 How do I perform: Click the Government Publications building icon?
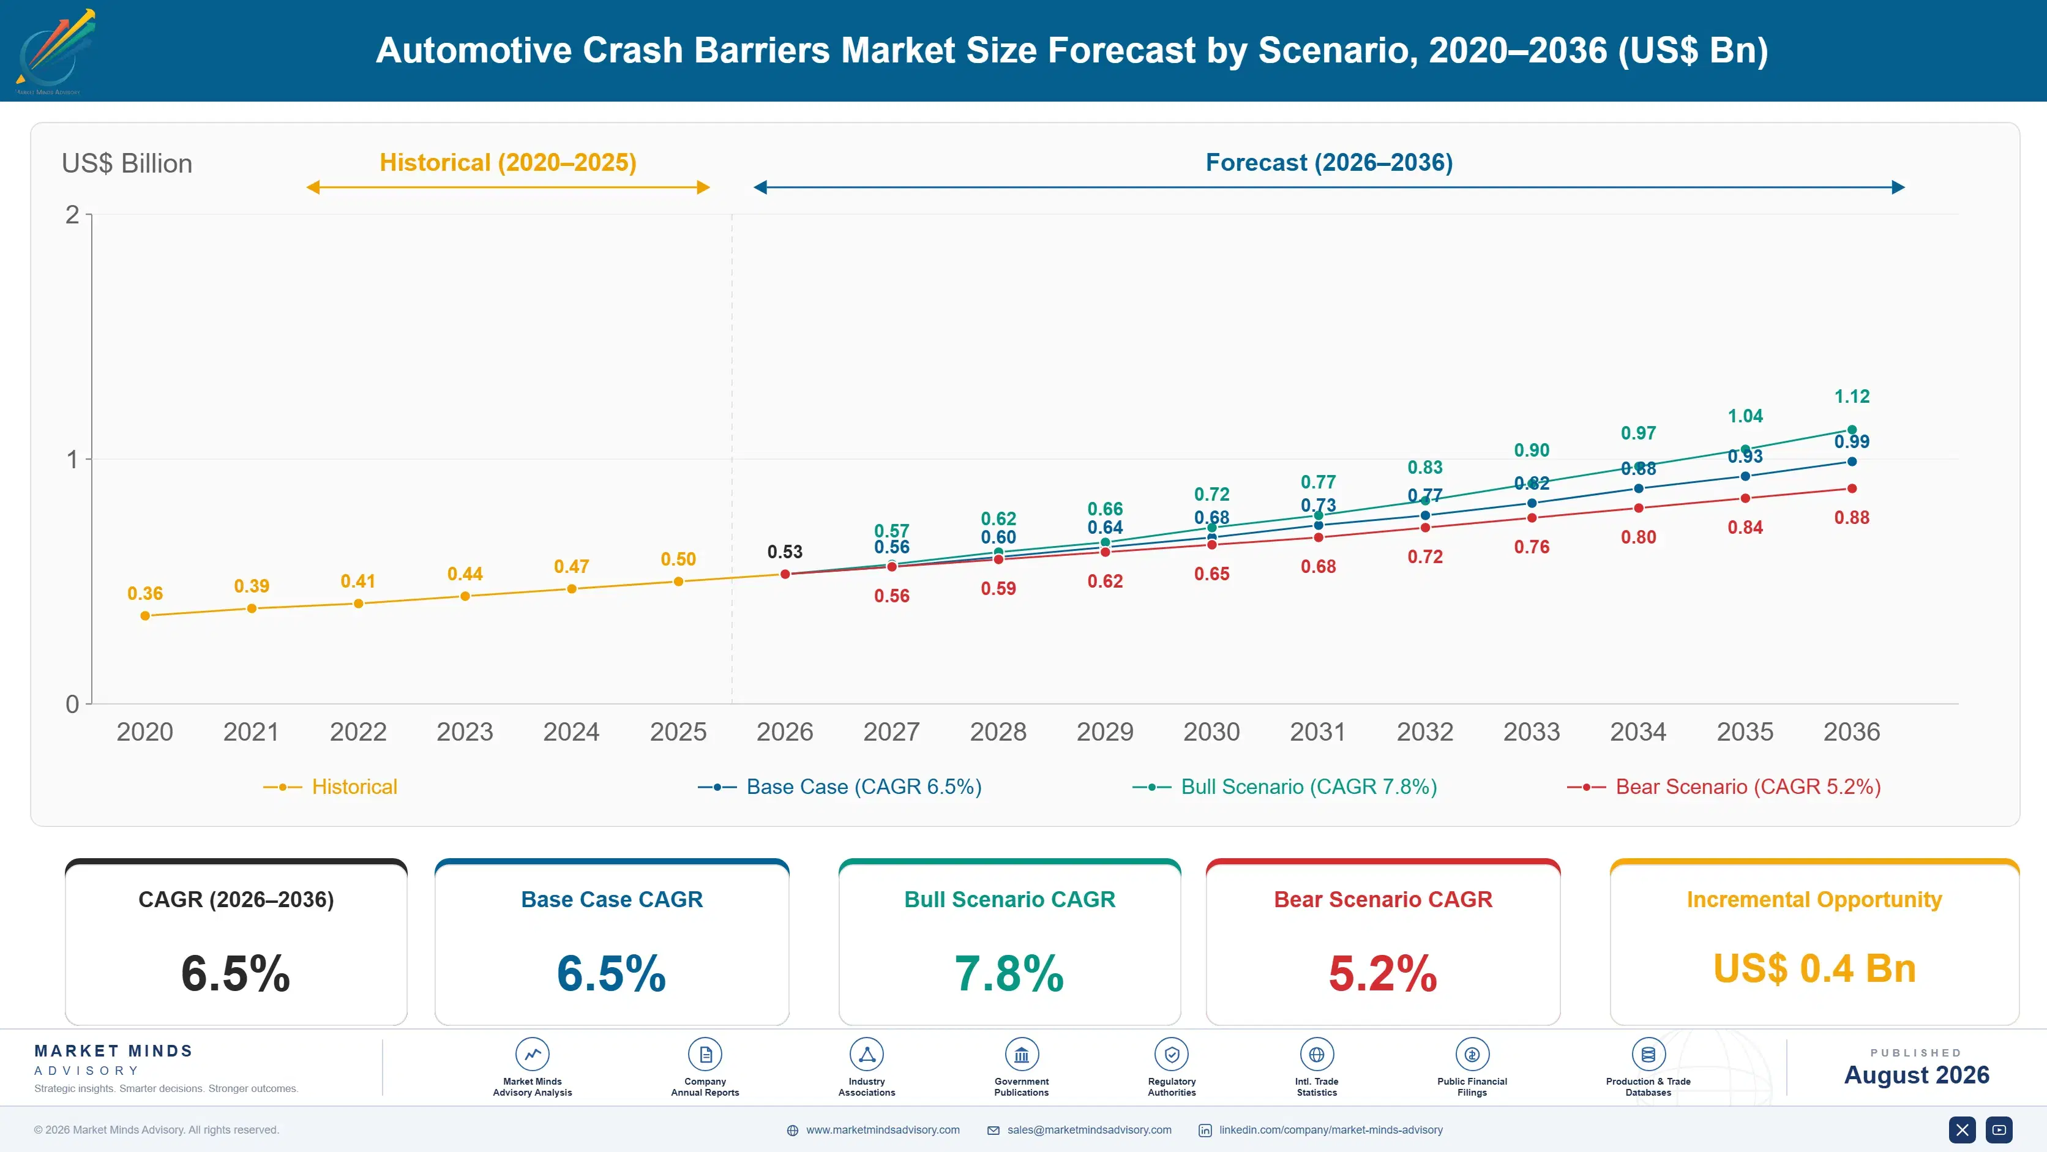coord(1021,1054)
